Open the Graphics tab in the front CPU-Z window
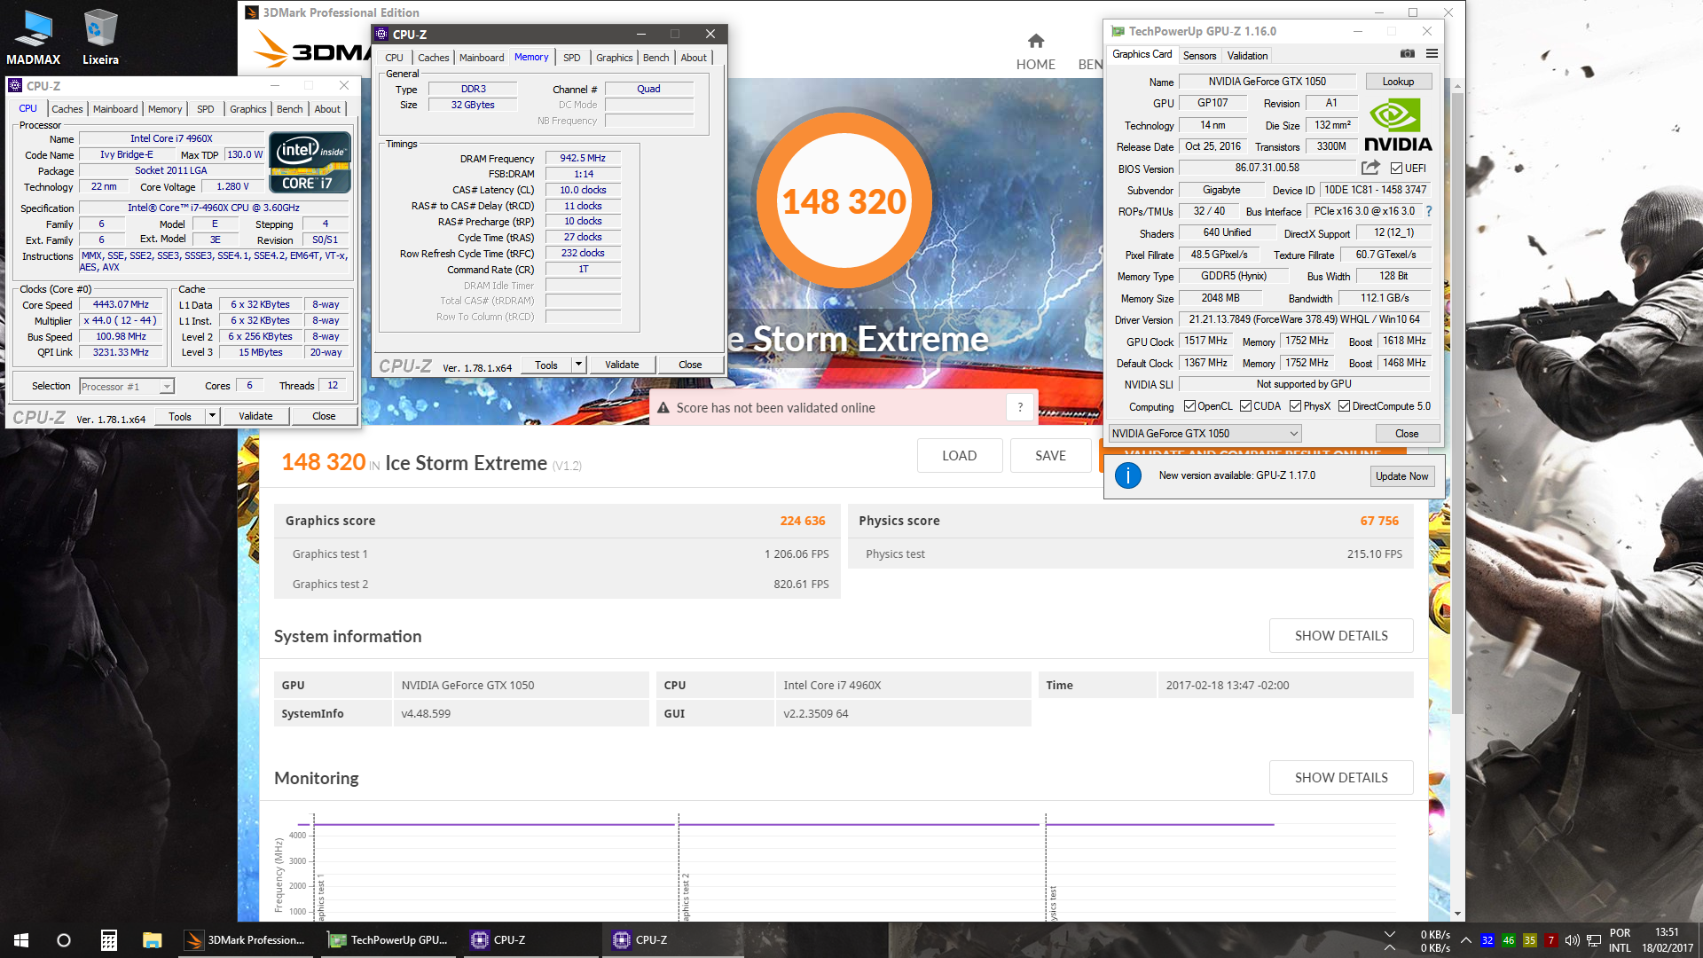 click(x=614, y=58)
